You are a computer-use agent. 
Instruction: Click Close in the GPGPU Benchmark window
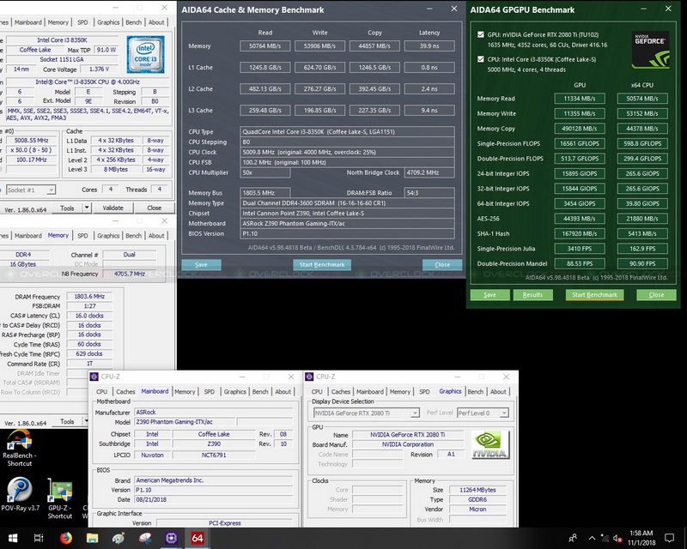[x=656, y=294]
